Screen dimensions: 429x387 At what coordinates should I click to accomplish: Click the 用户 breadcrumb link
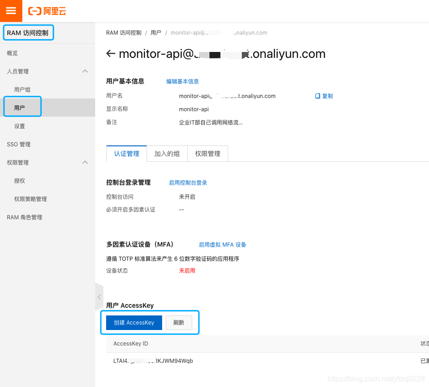coord(156,33)
